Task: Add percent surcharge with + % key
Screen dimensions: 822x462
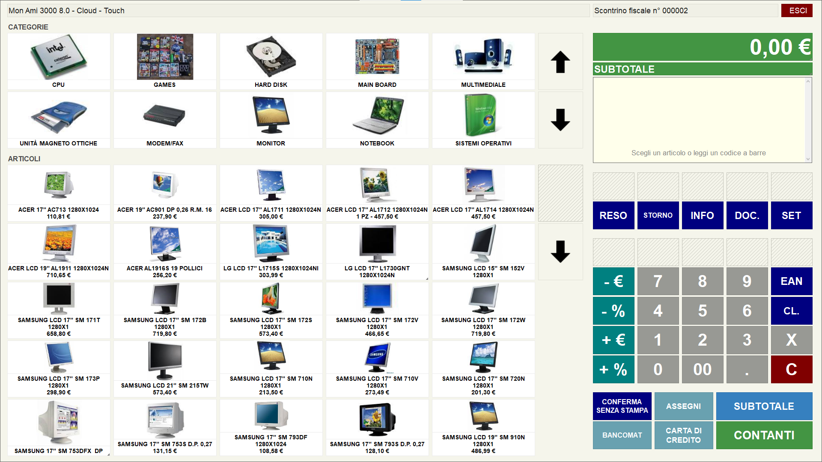Action: coord(614,370)
